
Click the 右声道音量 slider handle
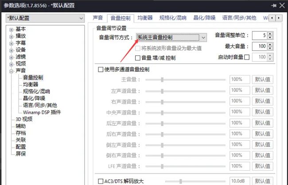click(162, 102)
